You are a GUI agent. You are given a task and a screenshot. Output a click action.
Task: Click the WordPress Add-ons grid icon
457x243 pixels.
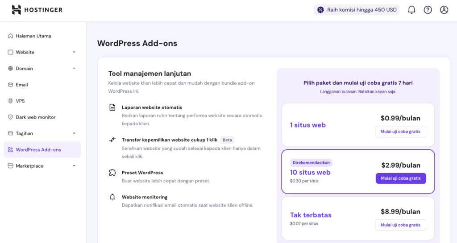click(x=11, y=149)
